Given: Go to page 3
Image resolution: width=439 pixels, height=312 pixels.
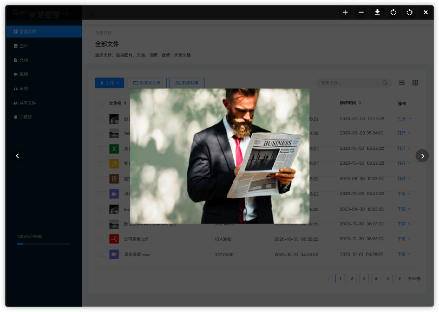Looking at the screenshot, I should 364,279.
